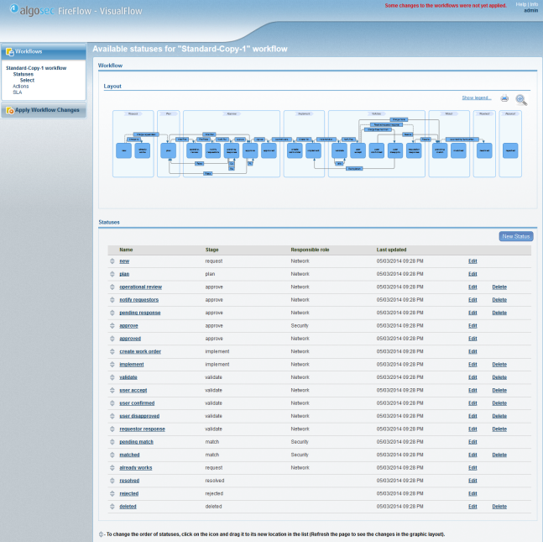Click the reorder handle beside the 'new' status

coord(112,261)
